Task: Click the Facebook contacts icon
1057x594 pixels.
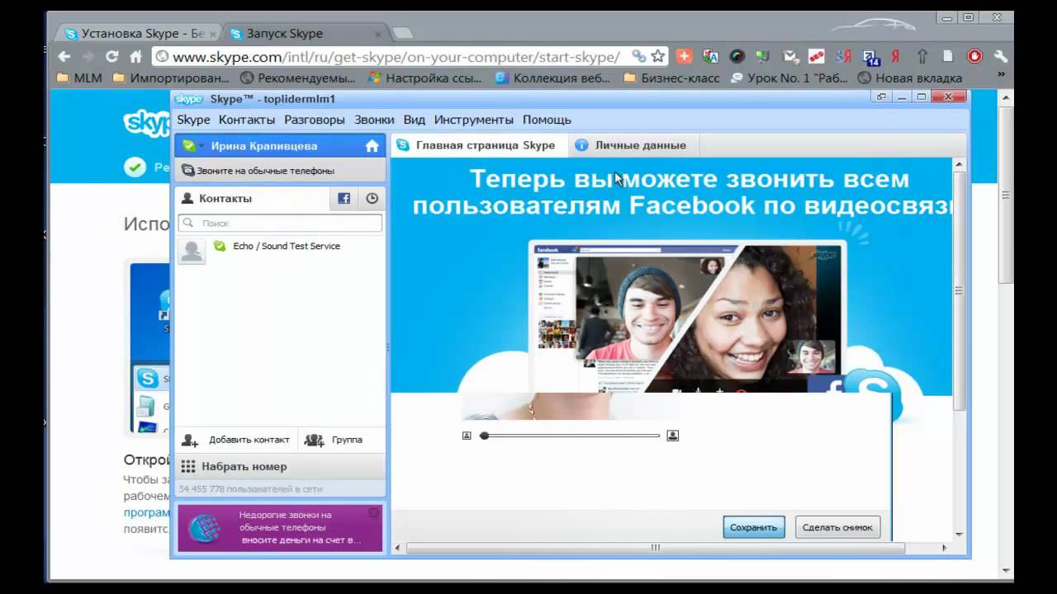Action: pyautogui.click(x=344, y=198)
